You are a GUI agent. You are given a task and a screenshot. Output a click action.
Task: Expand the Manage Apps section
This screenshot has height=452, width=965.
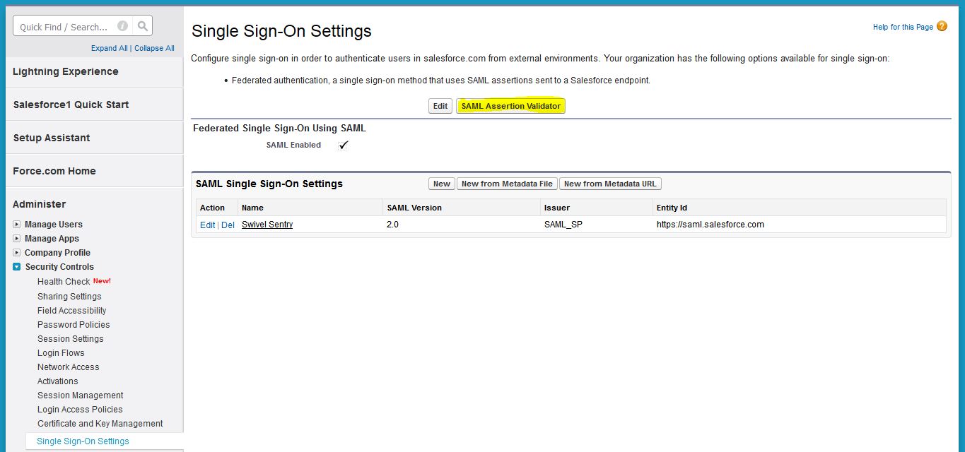(18, 239)
